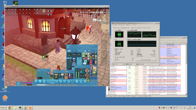
Task: Click the Resource Monitor button
Action: [x=146, y=60]
